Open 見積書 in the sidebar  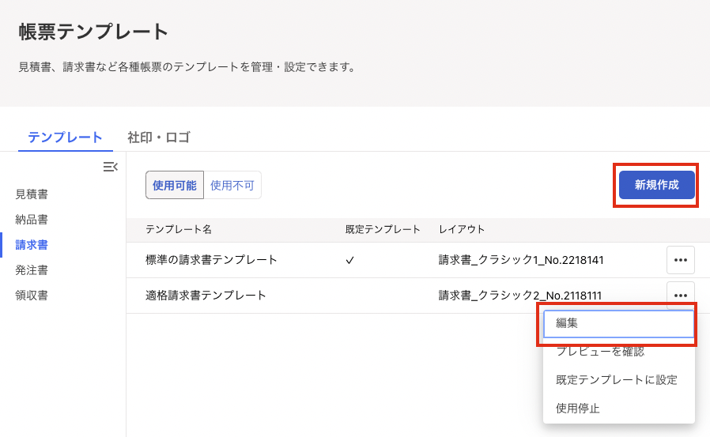point(32,194)
